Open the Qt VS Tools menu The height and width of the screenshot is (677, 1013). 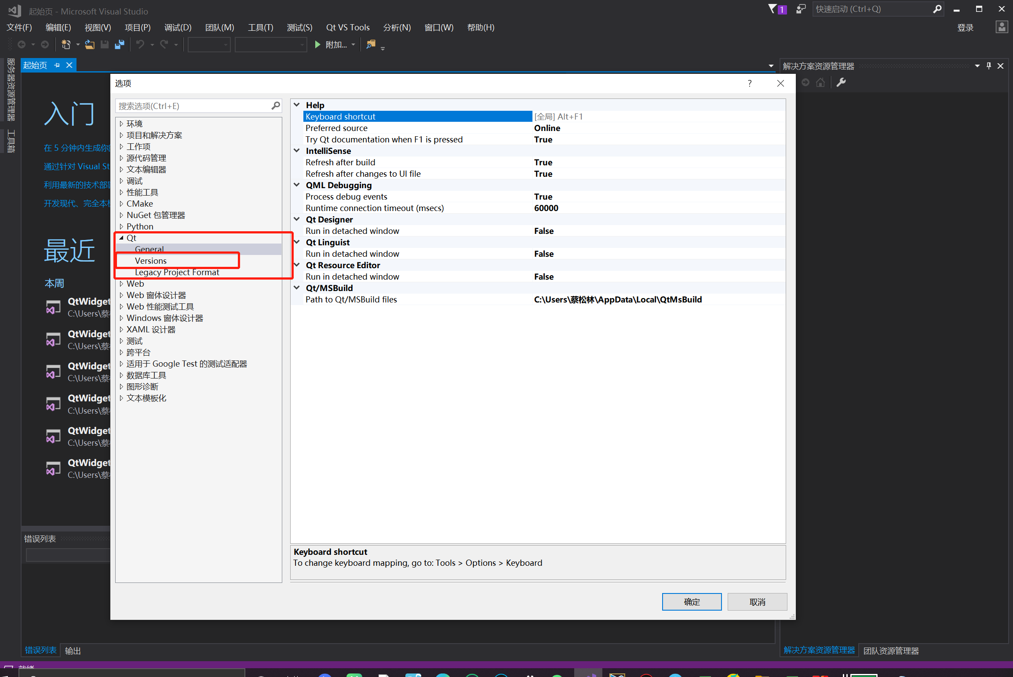pos(347,27)
